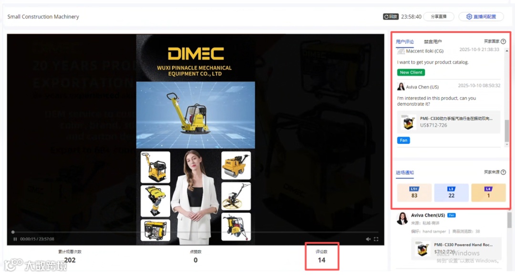Click the L3 card showing 22
Image resolution: width=515 pixels, height=275 pixels.
[451, 193]
